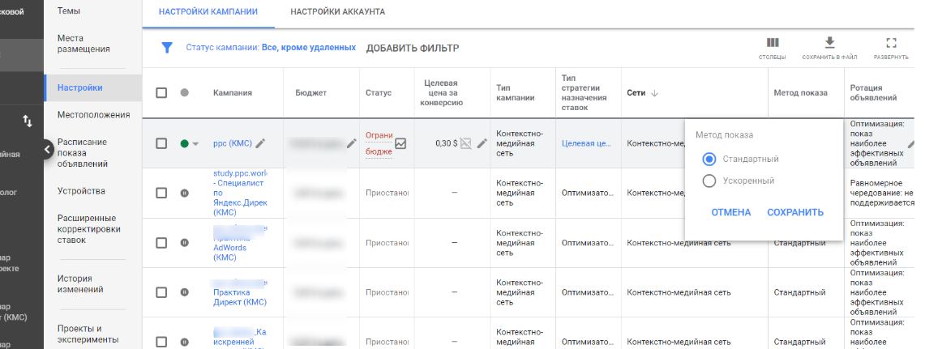Screen dimensions: 925x349
Task: Click the budget edit pencil icon
Action: (351, 143)
